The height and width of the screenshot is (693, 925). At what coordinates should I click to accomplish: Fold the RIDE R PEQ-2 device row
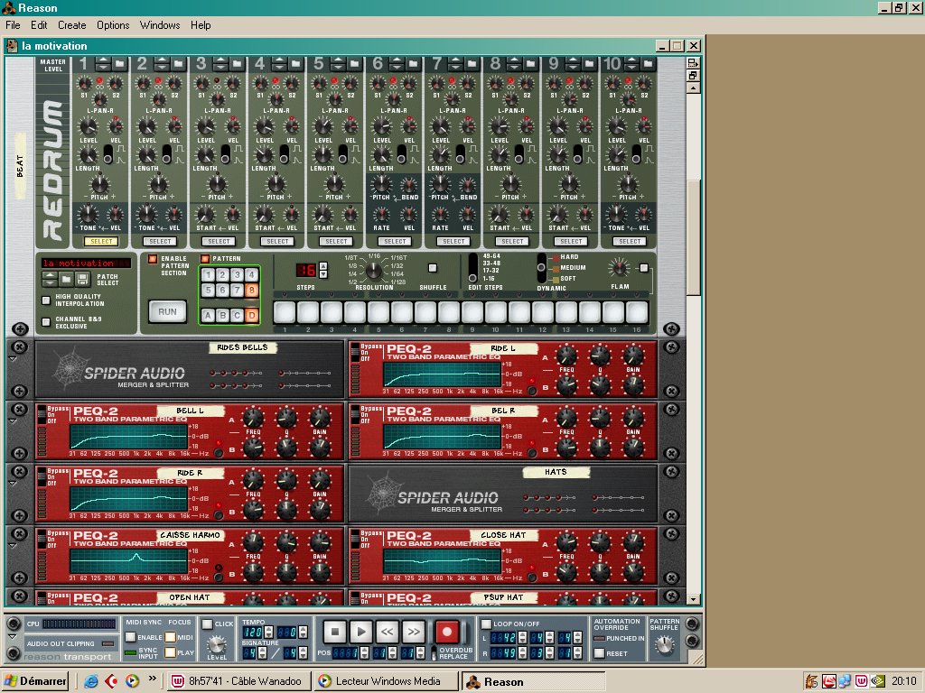13,484
